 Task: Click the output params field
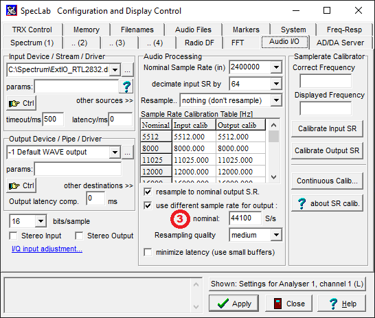click(x=78, y=169)
